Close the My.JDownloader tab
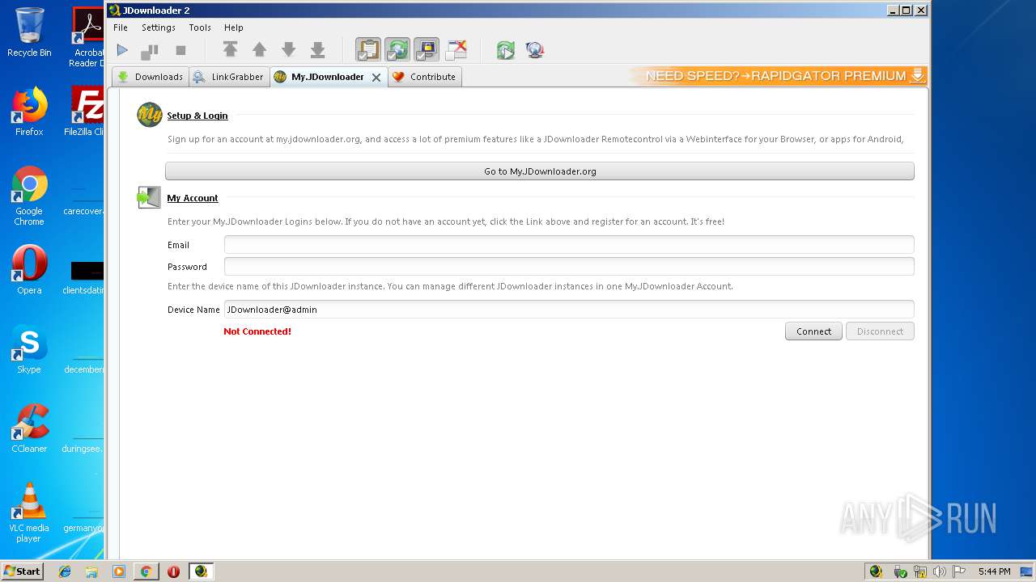The height and width of the screenshot is (582, 1036). (x=376, y=78)
